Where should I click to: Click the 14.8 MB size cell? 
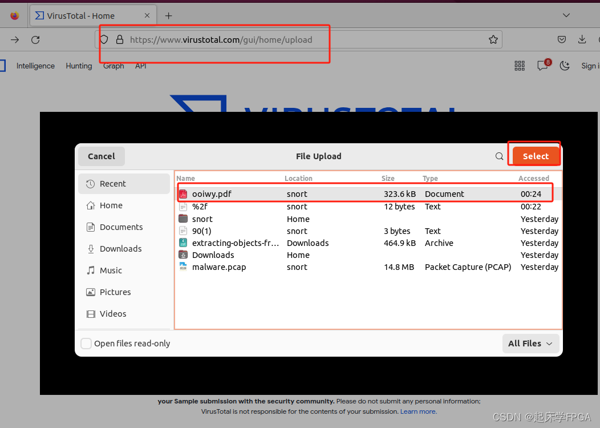399,267
